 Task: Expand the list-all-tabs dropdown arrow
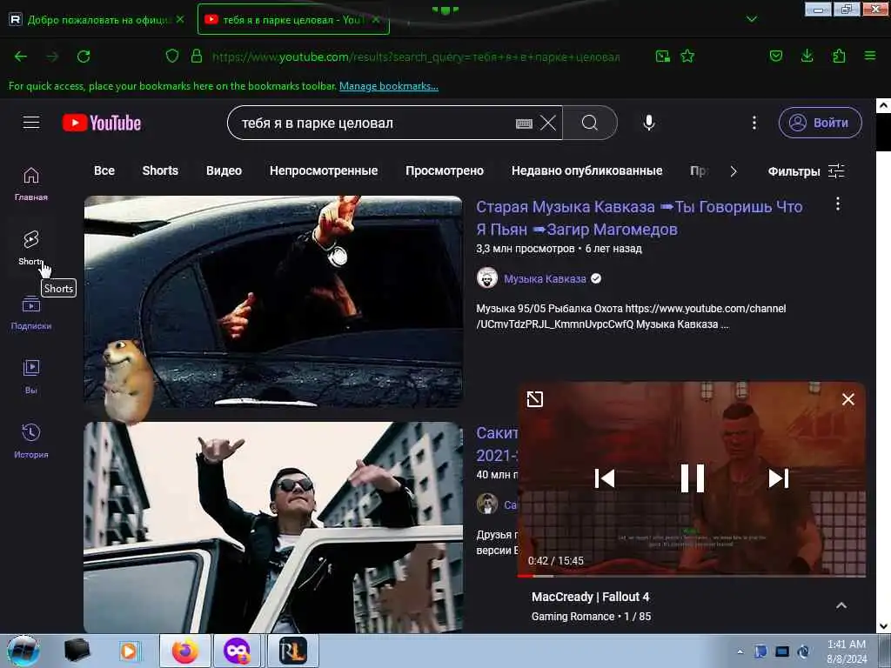(751, 19)
